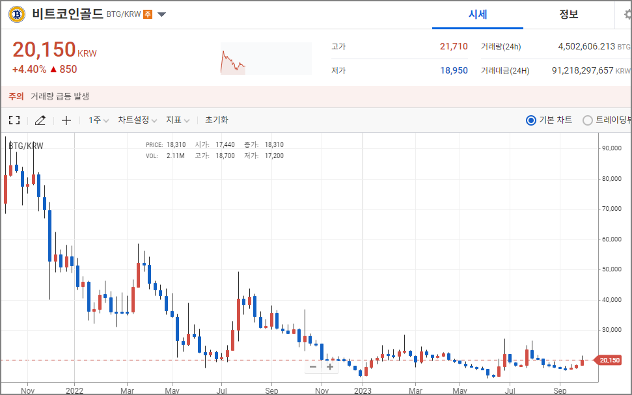Click the 거래량 급등 발생 notice
This screenshot has width=632, height=395.
pos(60,96)
